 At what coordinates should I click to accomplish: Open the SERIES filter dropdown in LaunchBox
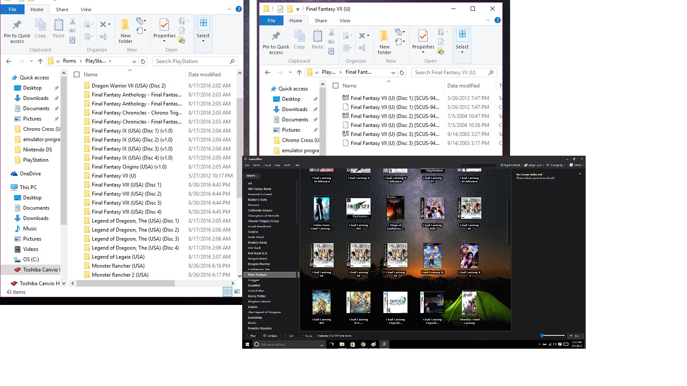click(252, 176)
